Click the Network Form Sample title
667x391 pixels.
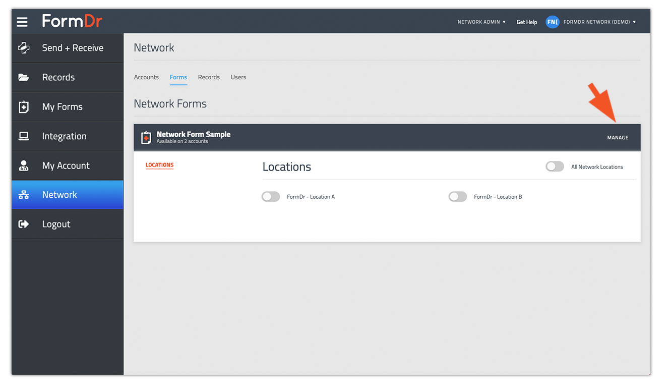click(x=194, y=134)
